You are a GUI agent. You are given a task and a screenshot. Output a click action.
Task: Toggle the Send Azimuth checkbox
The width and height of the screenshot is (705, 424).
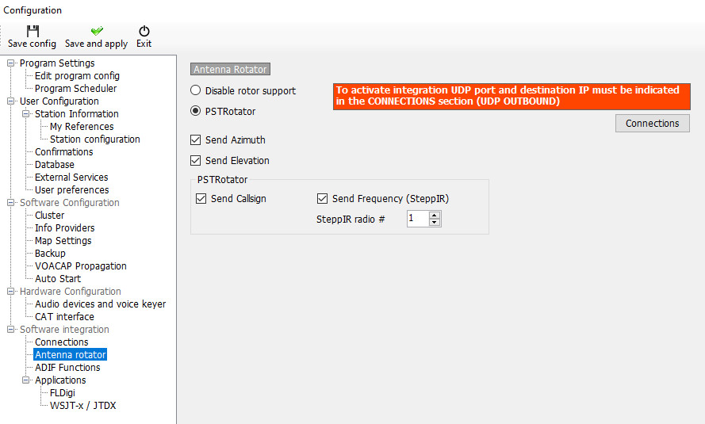pos(196,140)
